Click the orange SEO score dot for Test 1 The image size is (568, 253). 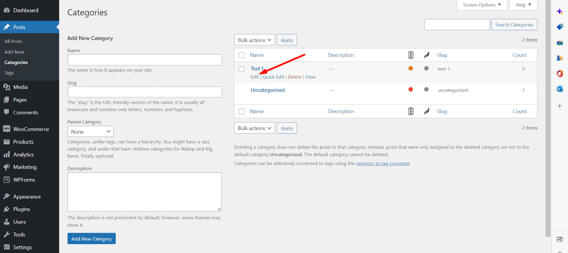410,69
